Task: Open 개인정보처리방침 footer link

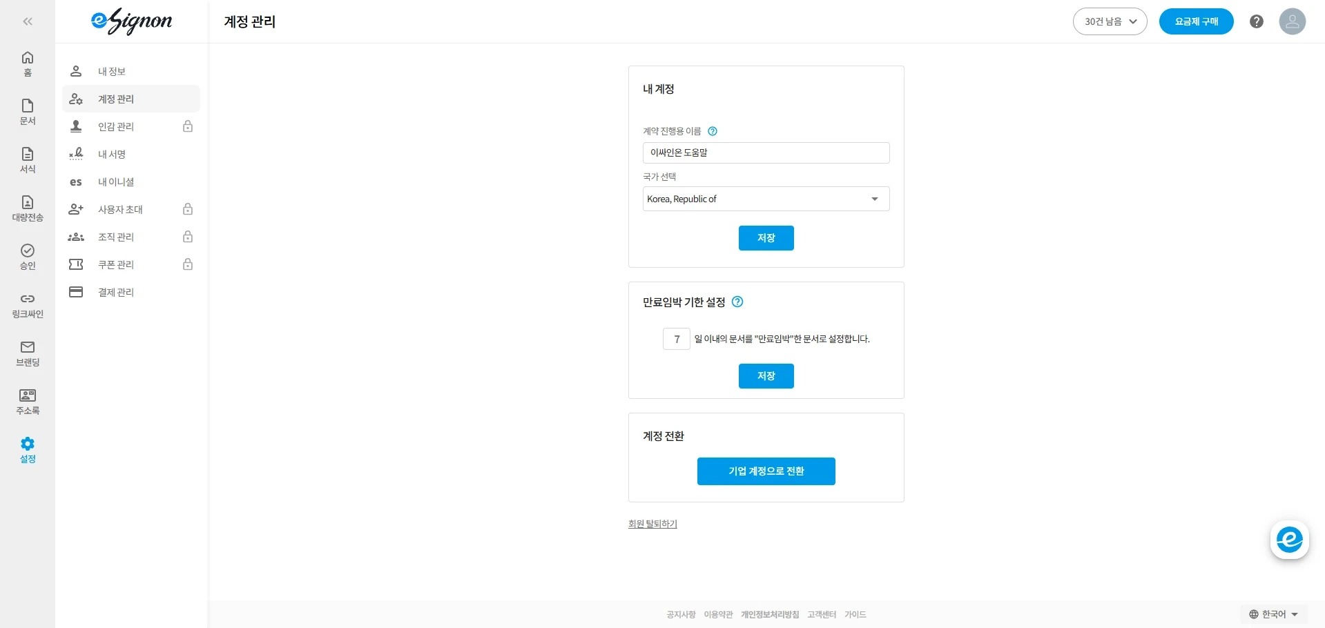Action: pyautogui.click(x=770, y=614)
